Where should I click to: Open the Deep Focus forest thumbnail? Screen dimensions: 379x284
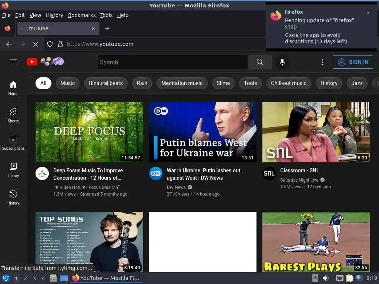(89, 132)
